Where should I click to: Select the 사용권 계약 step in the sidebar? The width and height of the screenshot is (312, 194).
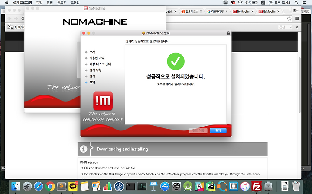click(x=97, y=58)
